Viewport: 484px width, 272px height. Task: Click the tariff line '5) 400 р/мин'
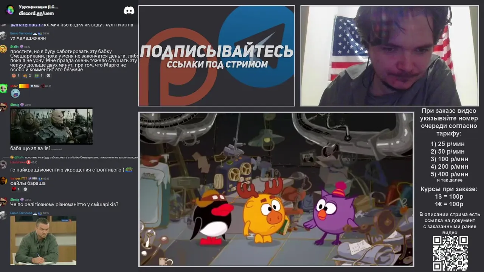[x=449, y=174]
